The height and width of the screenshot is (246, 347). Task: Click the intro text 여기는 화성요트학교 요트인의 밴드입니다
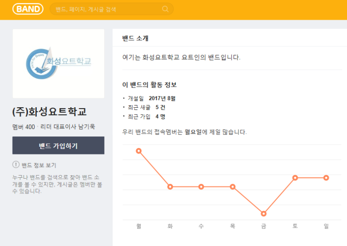[181, 57]
